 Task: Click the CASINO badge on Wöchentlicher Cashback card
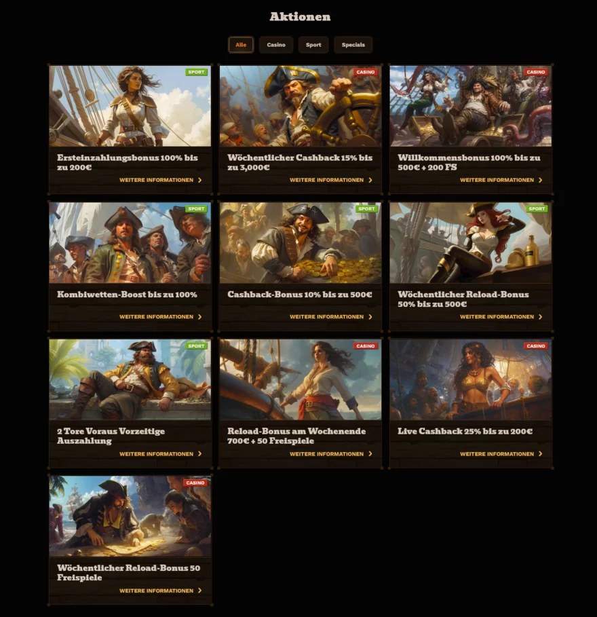366,72
